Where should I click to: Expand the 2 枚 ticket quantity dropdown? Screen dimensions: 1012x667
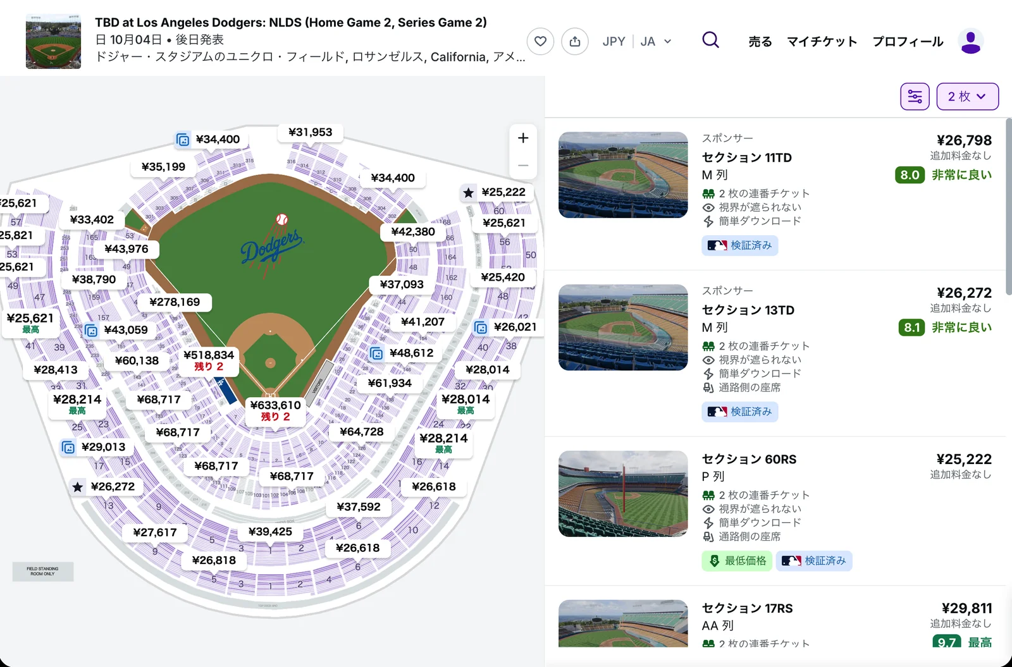click(x=968, y=97)
